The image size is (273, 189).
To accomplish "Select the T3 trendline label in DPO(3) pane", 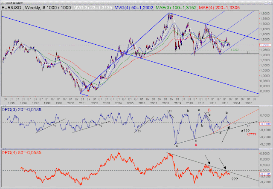I will tap(139, 132).
